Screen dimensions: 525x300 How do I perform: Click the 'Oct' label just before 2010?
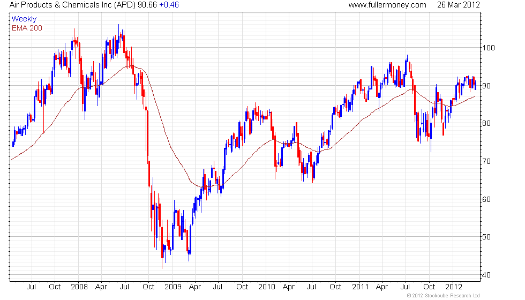pos(242,287)
